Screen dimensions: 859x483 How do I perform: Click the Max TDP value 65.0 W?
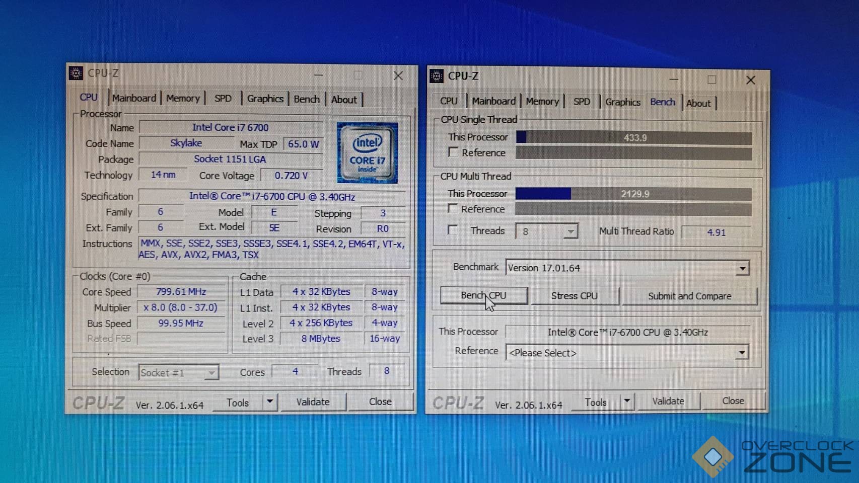click(x=303, y=144)
